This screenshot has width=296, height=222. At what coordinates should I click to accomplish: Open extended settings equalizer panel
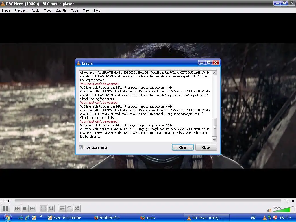coord(51,208)
